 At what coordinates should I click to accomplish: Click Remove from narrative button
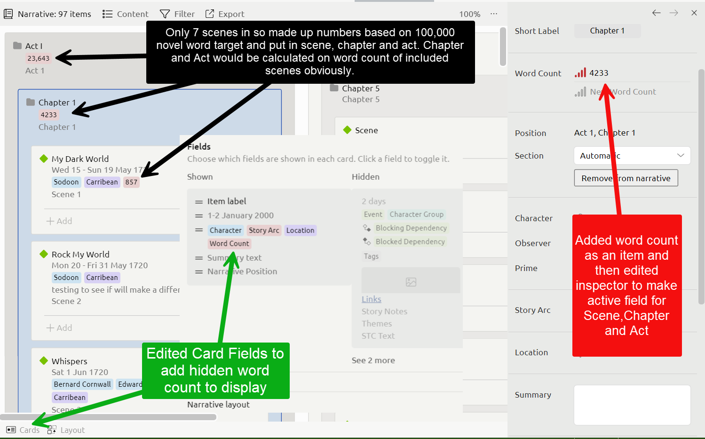626,178
